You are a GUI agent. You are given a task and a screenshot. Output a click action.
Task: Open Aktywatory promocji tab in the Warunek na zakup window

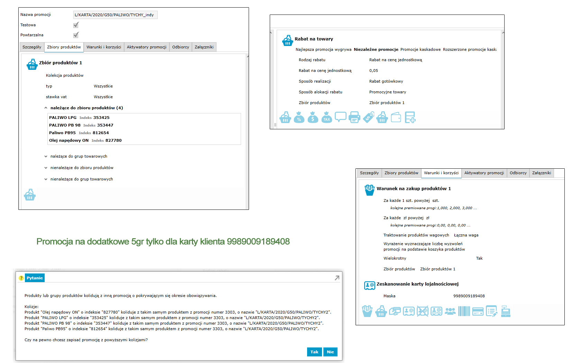(x=484, y=173)
